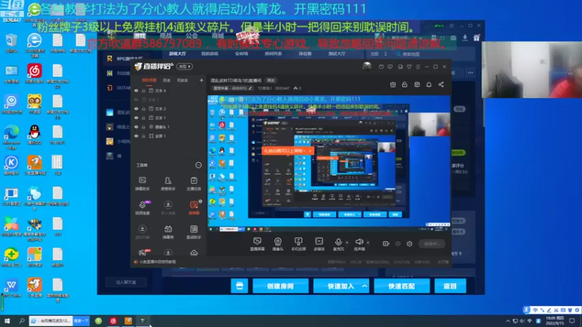
Task: Open the 视频连麦 tool
Action: 142,208
